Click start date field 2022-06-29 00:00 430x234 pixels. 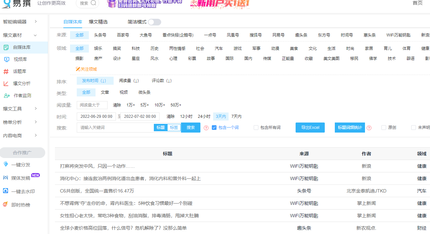tap(97, 116)
